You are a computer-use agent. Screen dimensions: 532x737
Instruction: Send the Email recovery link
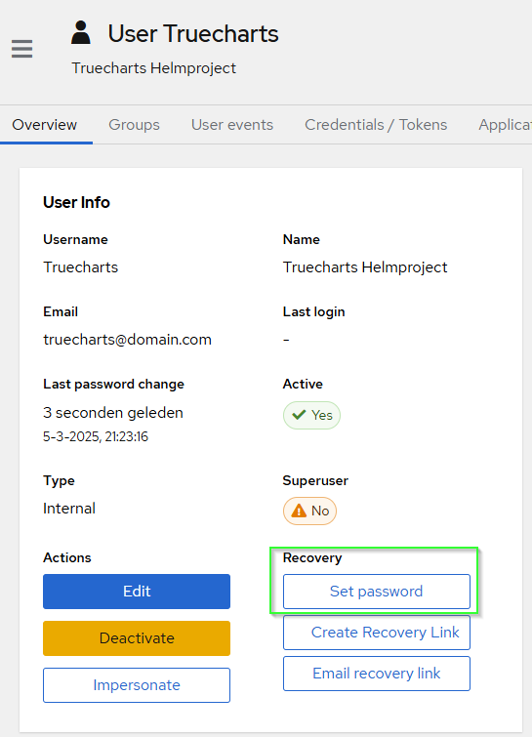(x=377, y=674)
